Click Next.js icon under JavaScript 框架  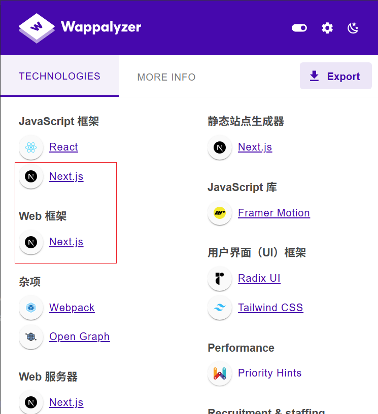coord(31,176)
